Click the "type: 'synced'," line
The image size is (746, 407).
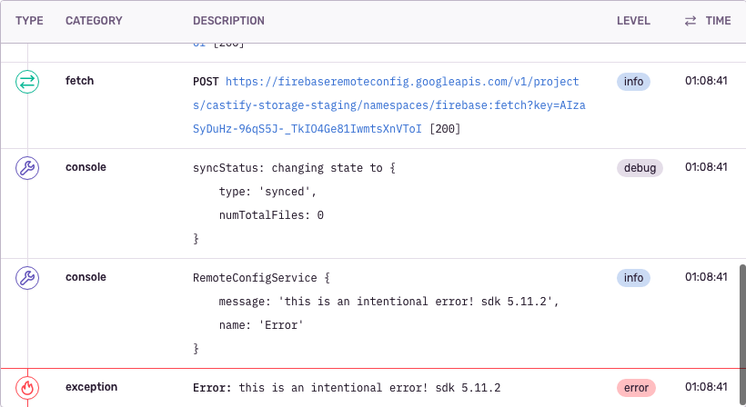point(267,192)
